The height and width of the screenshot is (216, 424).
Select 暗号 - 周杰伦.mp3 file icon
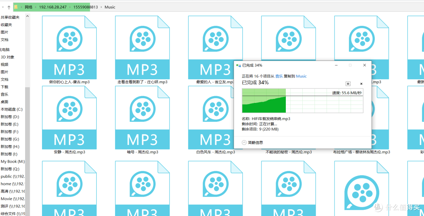(x=142, y=117)
